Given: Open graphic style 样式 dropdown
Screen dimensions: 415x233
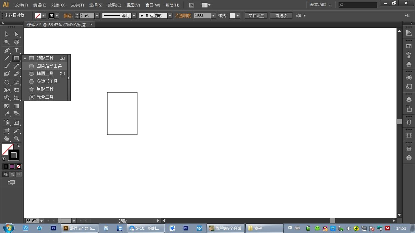Looking at the screenshot, I should pyautogui.click(x=238, y=16).
